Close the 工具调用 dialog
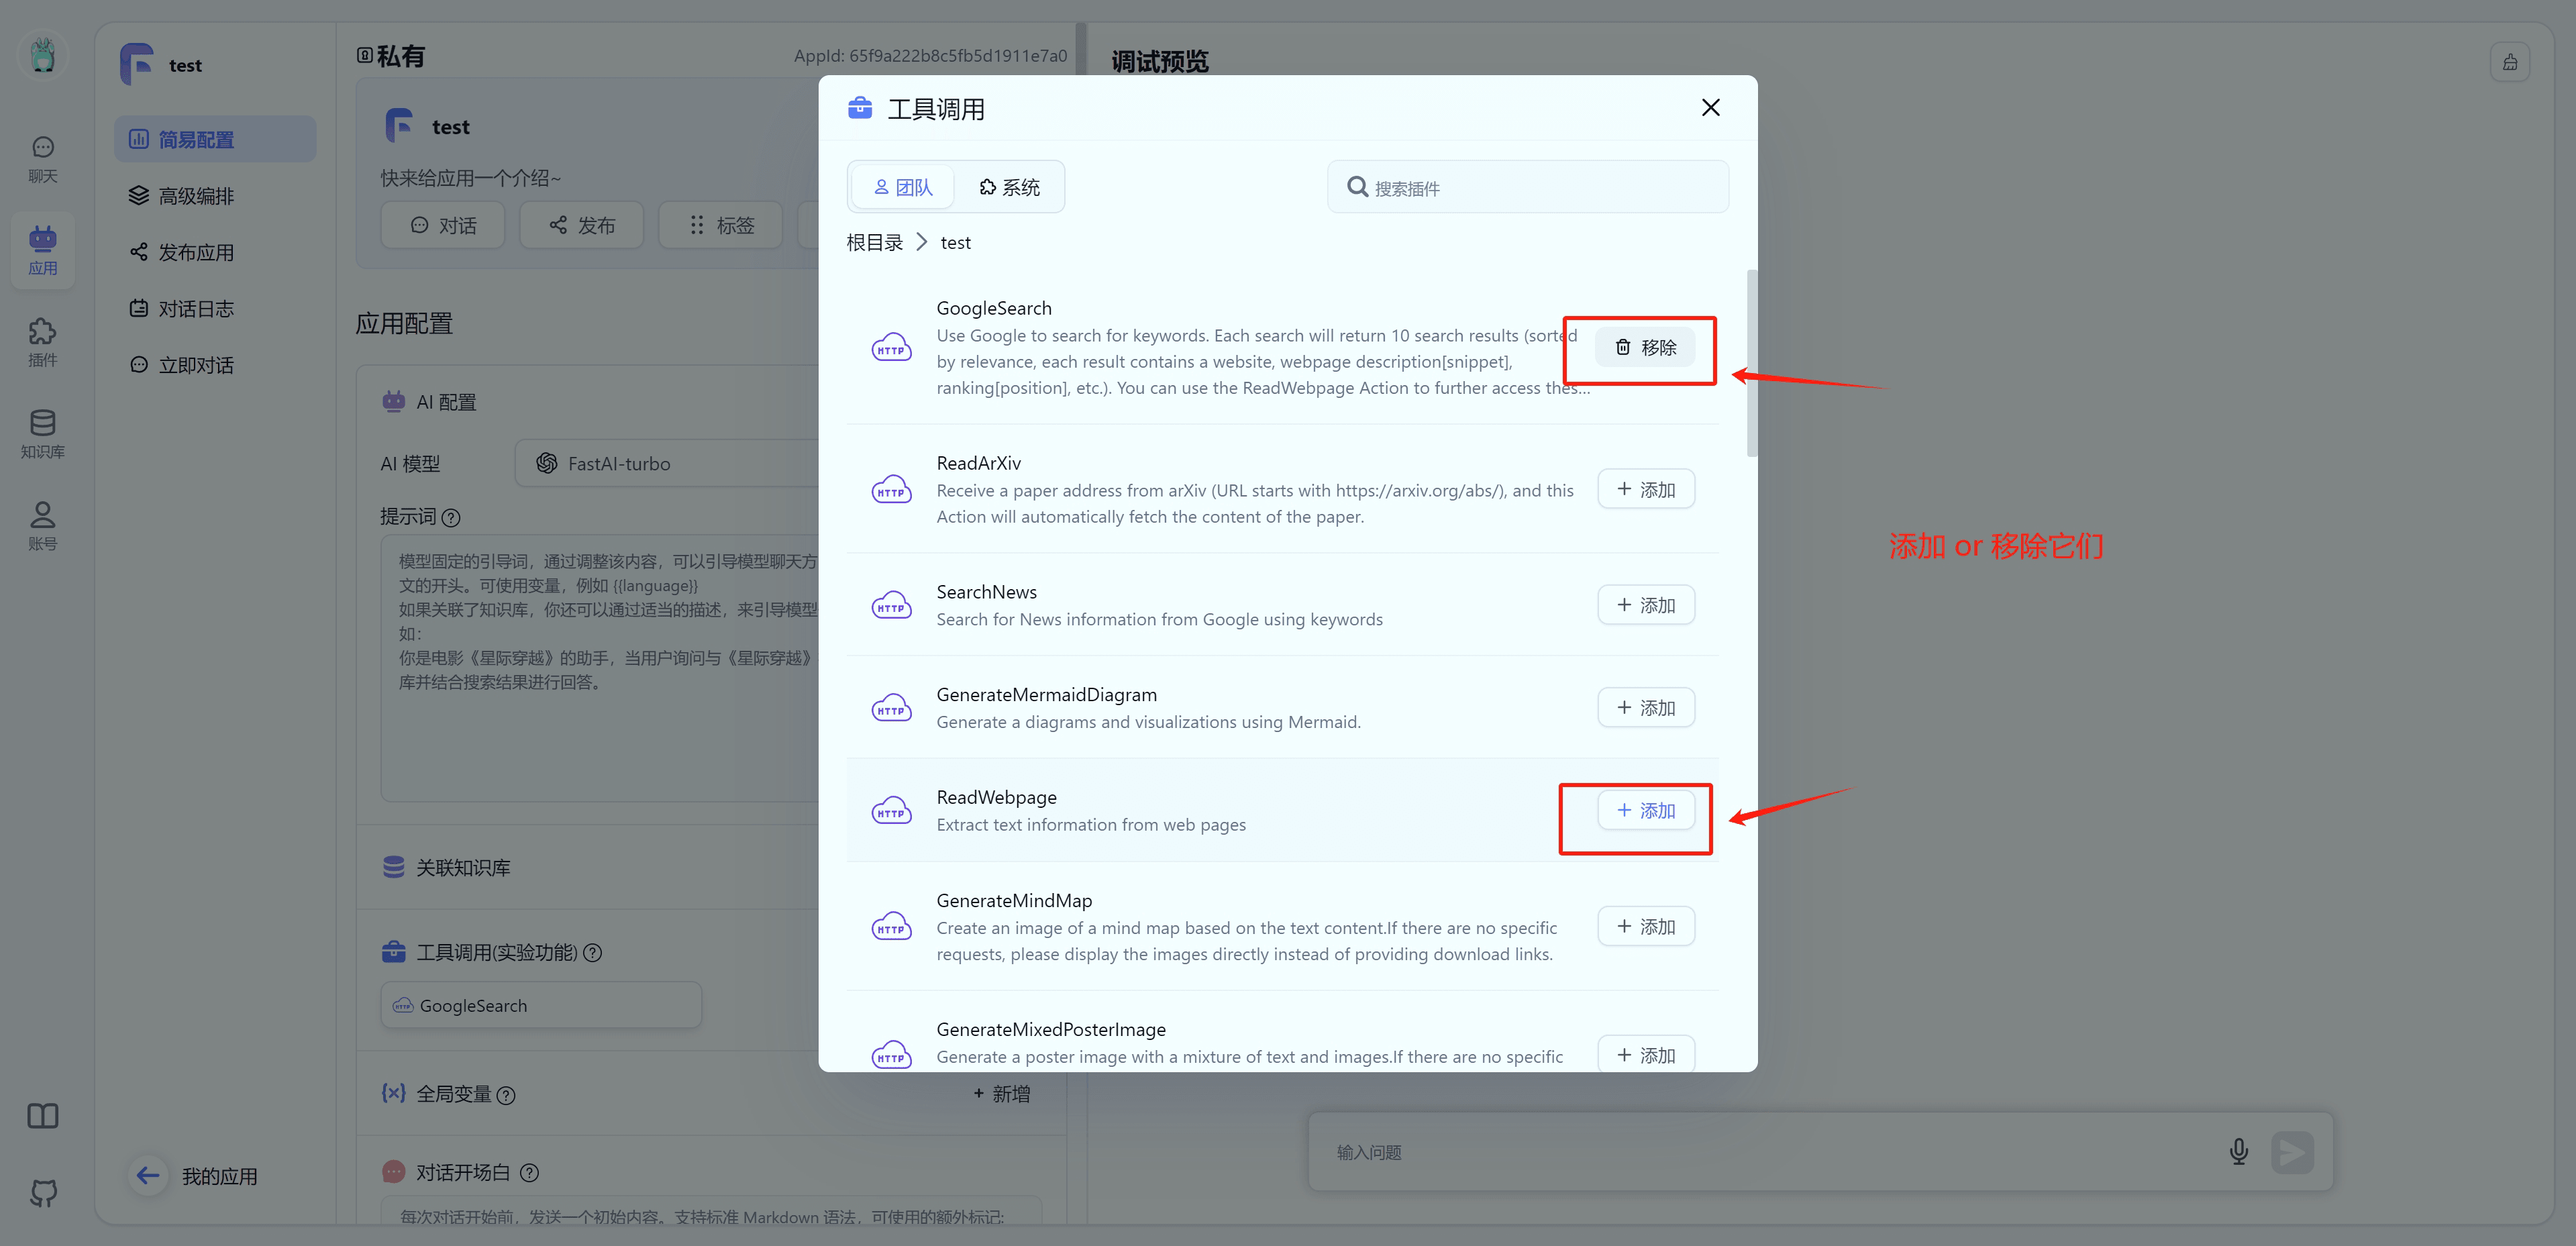Image resolution: width=2576 pixels, height=1246 pixels. (x=1710, y=107)
